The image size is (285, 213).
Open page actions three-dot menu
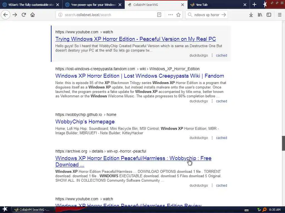171,15
